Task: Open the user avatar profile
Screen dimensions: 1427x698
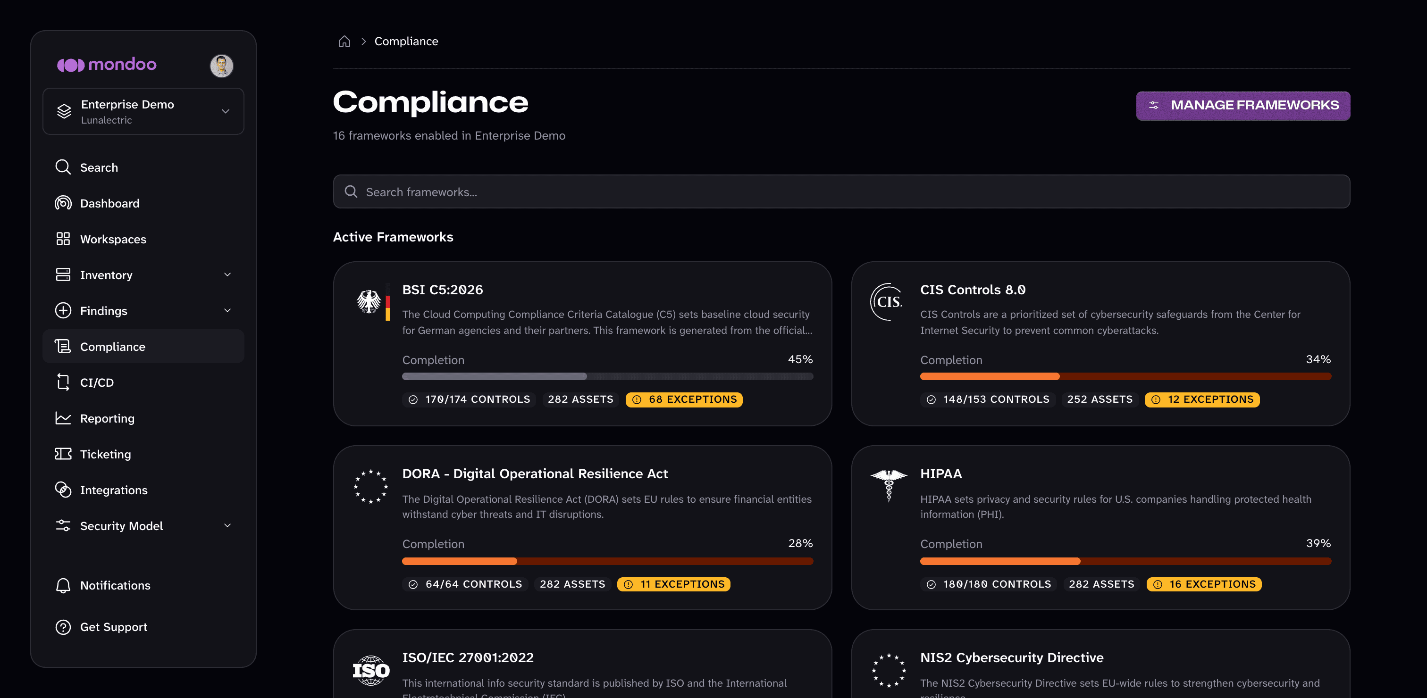Action: (x=222, y=66)
